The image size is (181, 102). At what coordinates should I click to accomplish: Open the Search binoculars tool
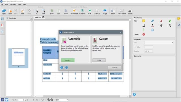[130, 12]
